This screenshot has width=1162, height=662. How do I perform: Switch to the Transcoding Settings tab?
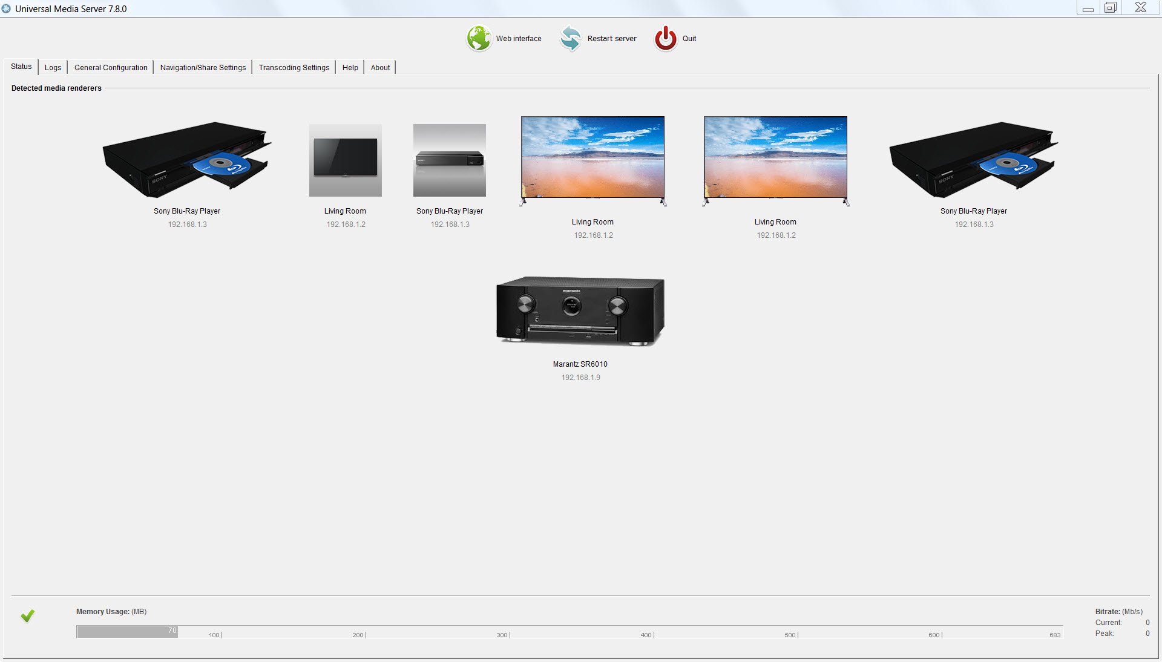[x=294, y=68]
